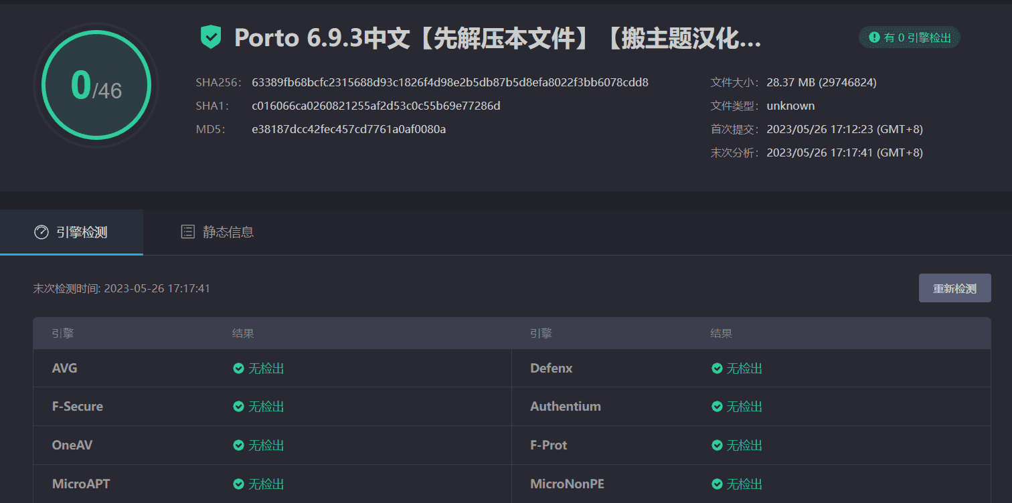Click the green check icon in F-Secure row

point(238,407)
